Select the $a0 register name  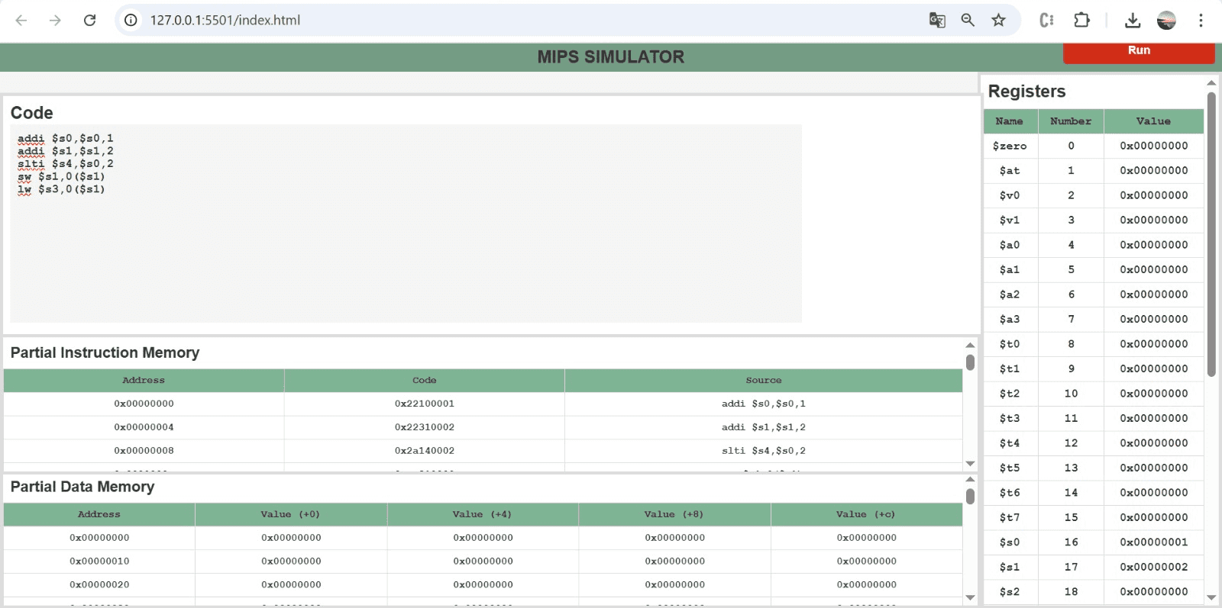(1010, 245)
